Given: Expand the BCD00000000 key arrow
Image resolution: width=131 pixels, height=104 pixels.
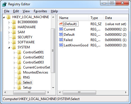Looking at the screenshot, I should click(x=9, y=22).
